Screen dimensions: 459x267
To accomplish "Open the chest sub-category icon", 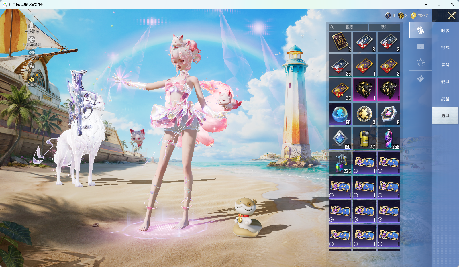I will pos(421,46).
